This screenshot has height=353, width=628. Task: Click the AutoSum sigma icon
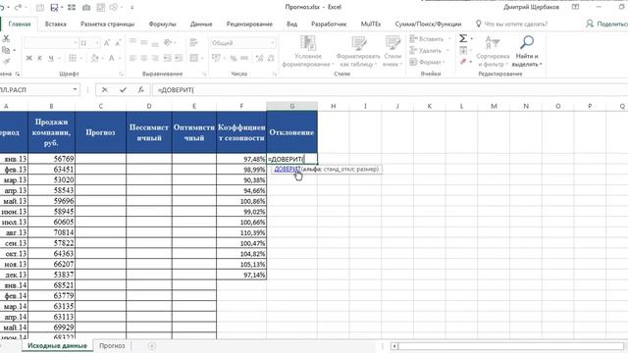tap(463, 38)
